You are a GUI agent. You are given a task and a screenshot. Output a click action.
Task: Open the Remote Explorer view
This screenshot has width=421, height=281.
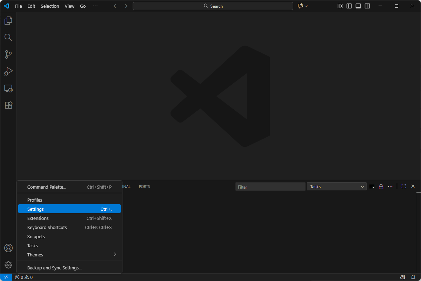[8, 88]
